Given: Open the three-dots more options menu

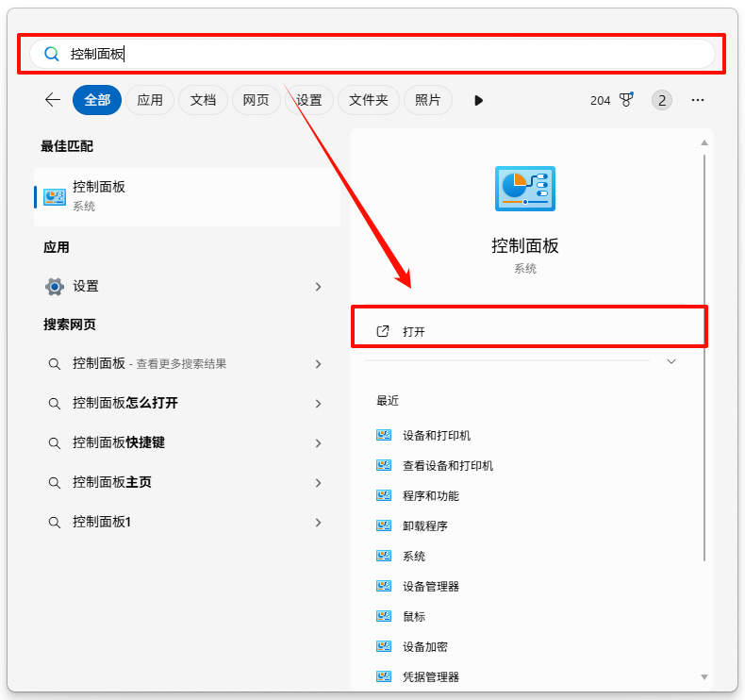Looking at the screenshot, I should click(698, 100).
